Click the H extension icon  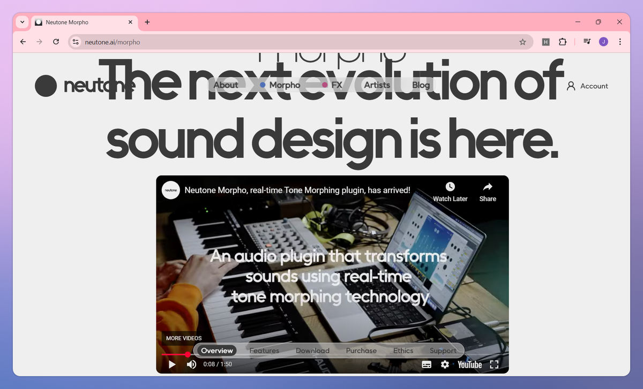pos(546,42)
